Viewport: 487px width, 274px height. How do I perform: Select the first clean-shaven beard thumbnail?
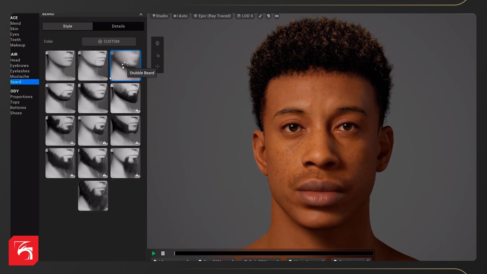60,65
